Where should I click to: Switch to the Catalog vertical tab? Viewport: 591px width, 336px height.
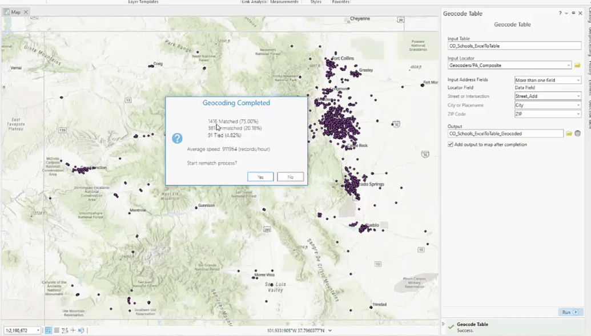tap(588, 20)
